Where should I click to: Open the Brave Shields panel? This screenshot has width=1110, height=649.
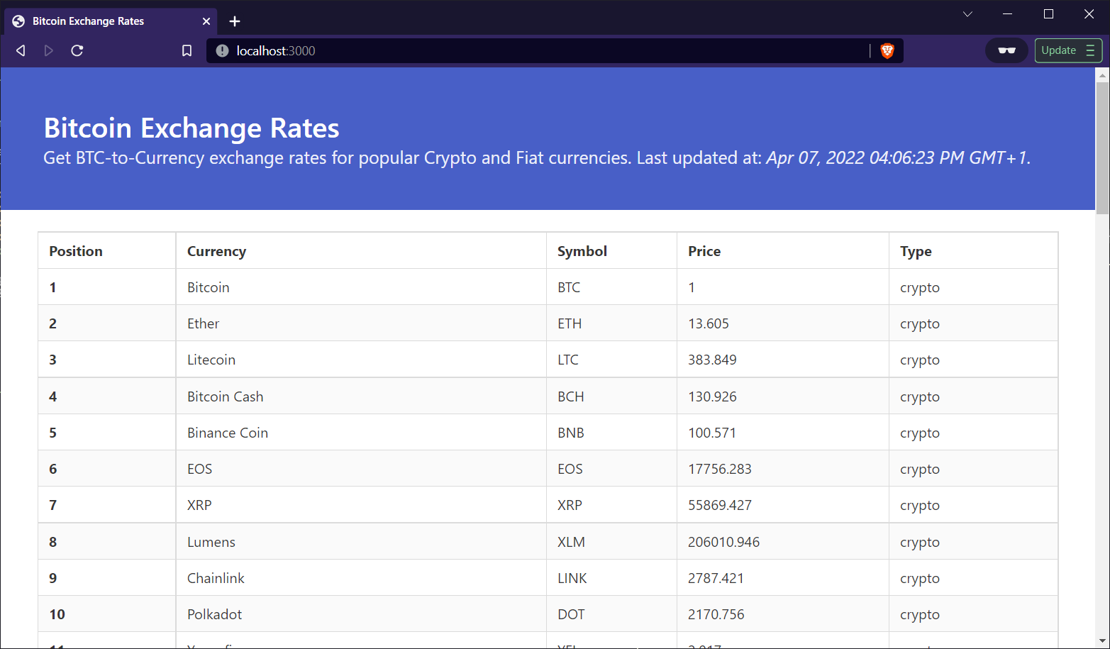click(887, 50)
